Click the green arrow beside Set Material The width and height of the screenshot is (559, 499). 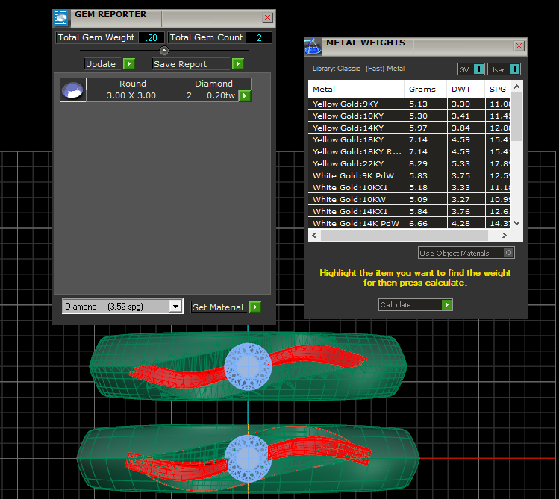click(x=255, y=307)
